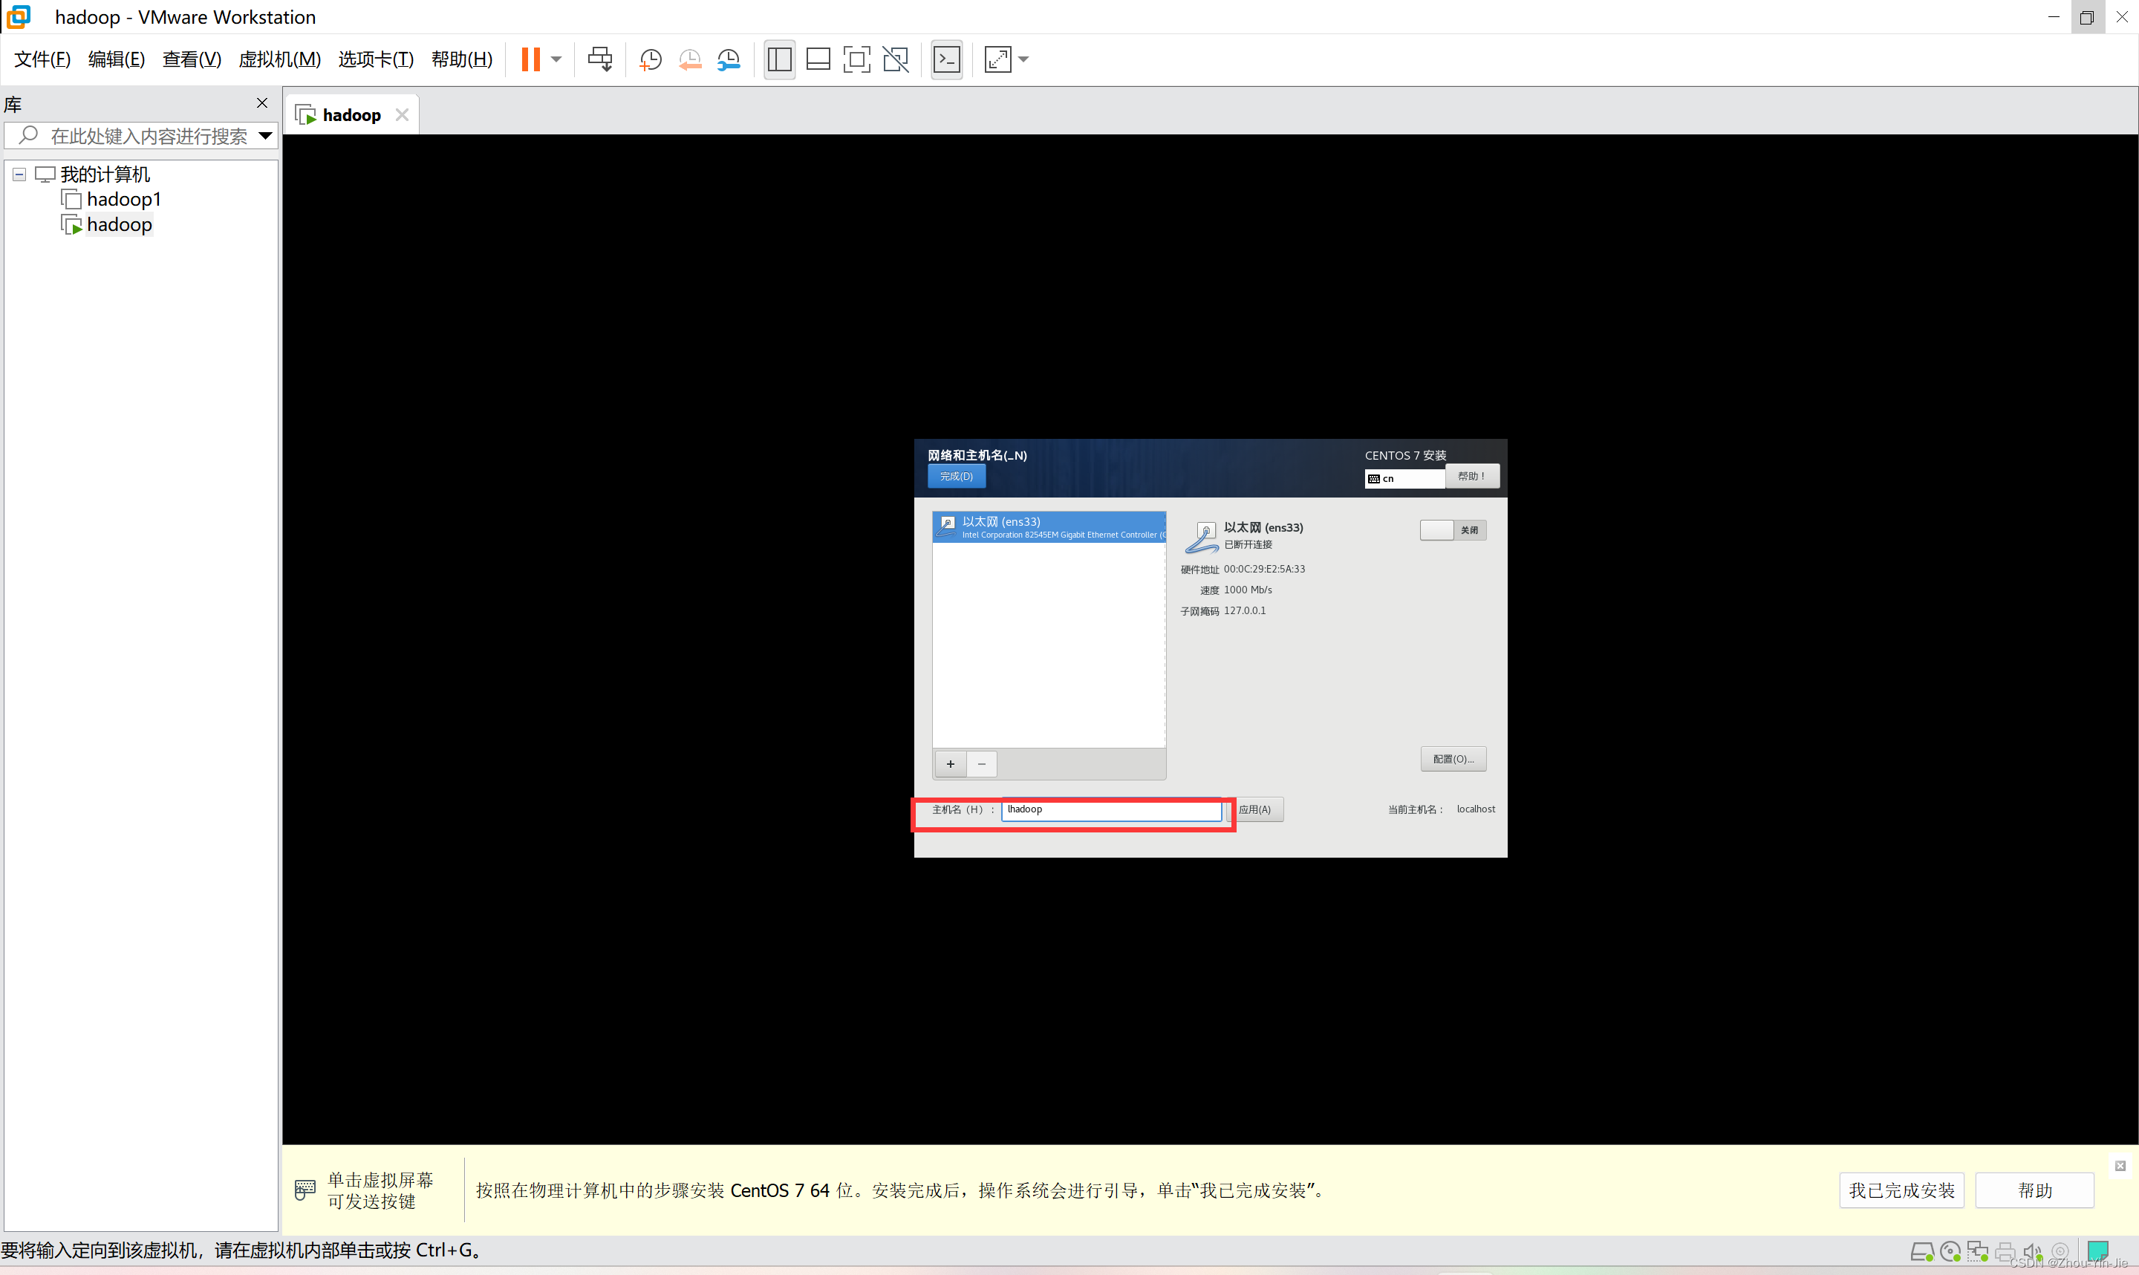Click the Send Ctrl+Alt+Del toolbar icon
The height and width of the screenshot is (1275, 2139).
tap(599, 59)
